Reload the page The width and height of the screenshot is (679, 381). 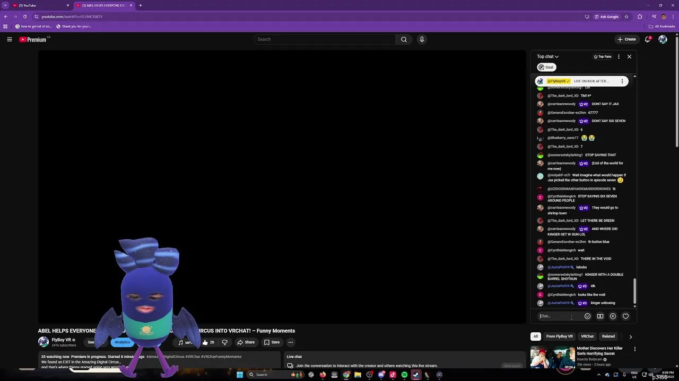pos(24,16)
